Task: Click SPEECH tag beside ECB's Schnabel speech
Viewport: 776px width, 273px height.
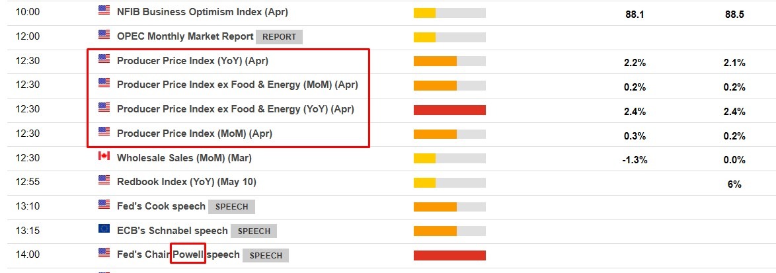Action: coord(254,231)
